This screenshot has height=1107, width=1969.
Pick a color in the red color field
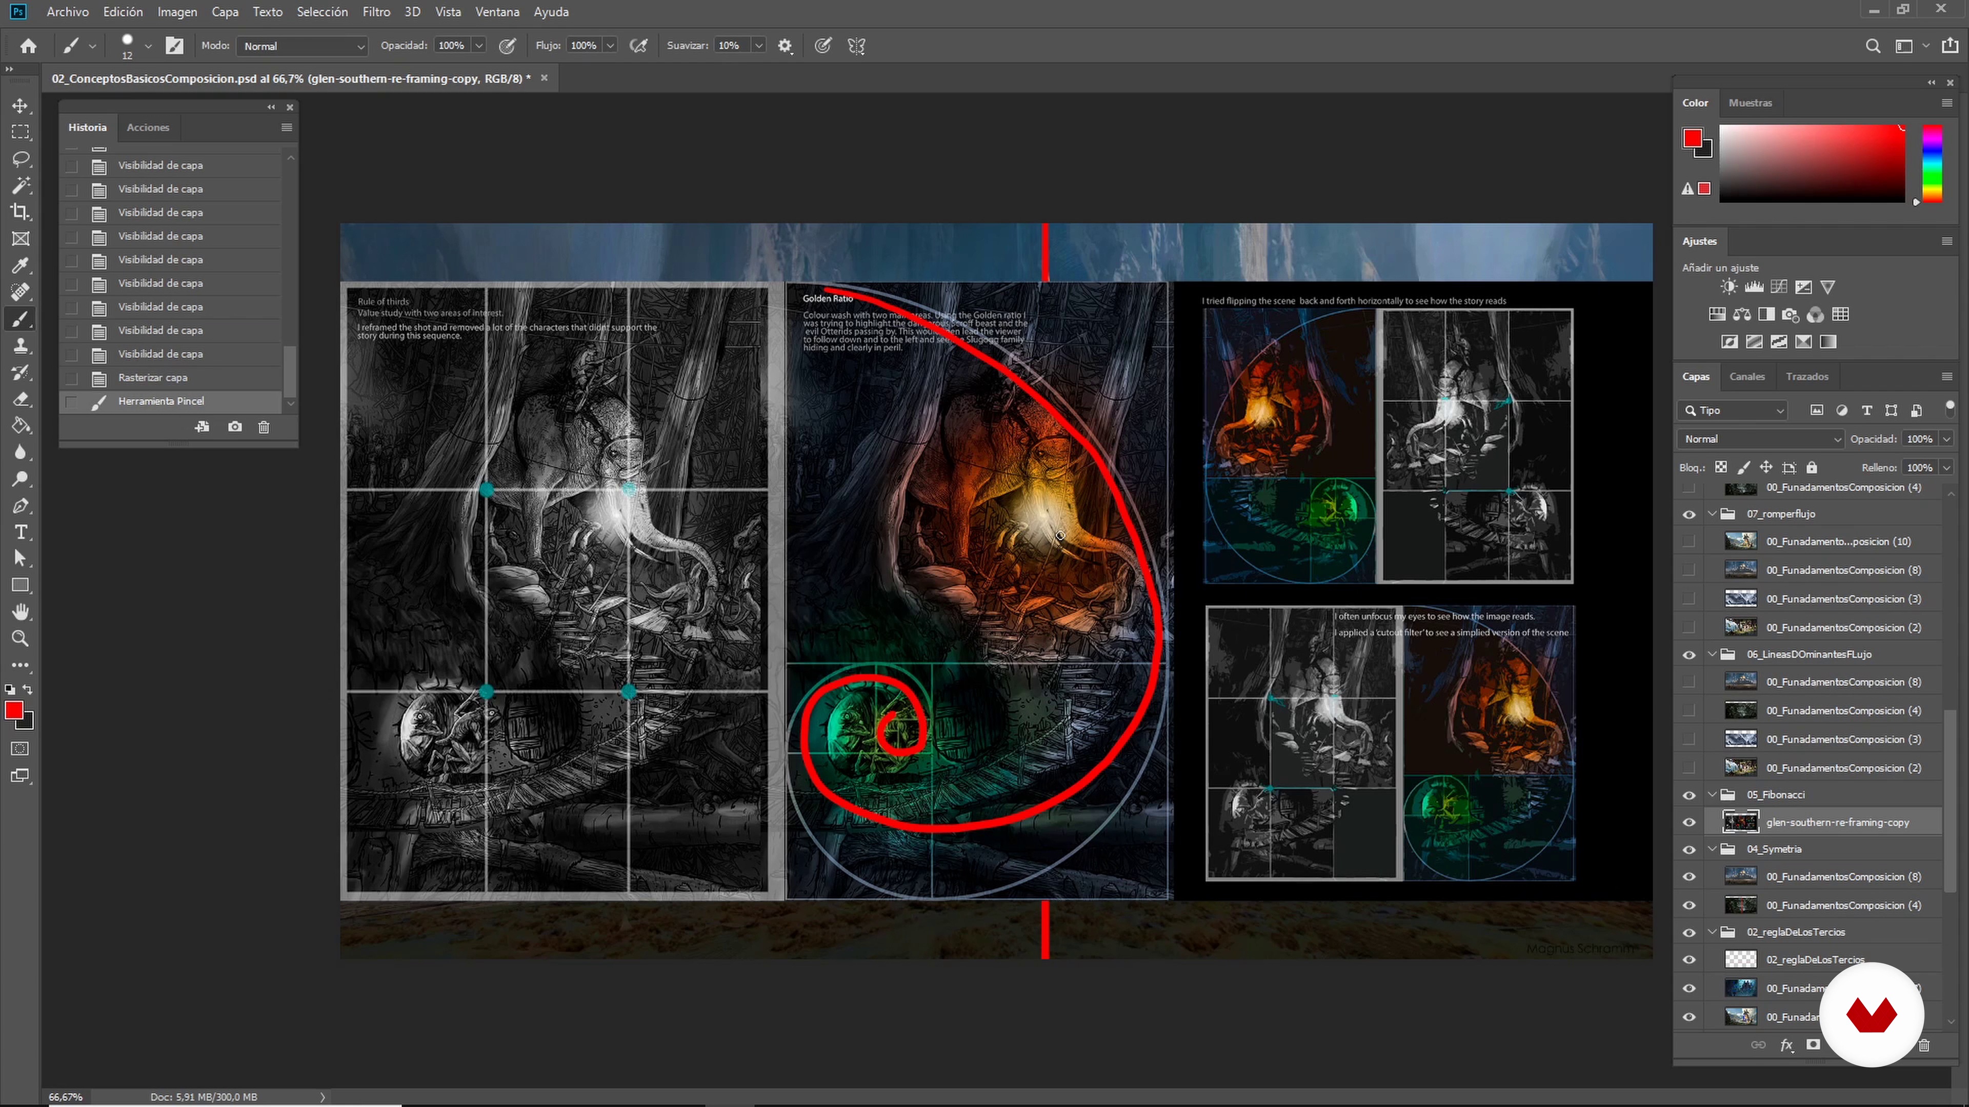click(1812, 163)
